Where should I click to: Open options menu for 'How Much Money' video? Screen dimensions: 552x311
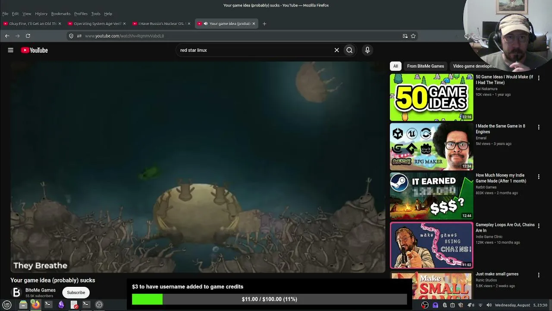coord(539,176)
